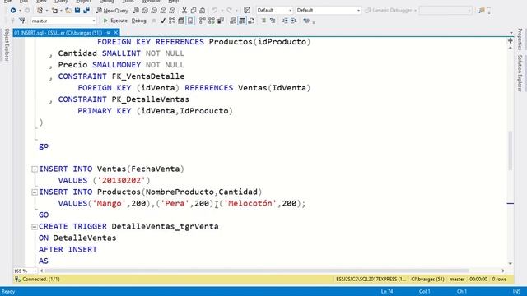Image resolution: width=527 pixels, height=296 pixels.
Task: Click the Copy icon
Action: (x=194, y=11)
